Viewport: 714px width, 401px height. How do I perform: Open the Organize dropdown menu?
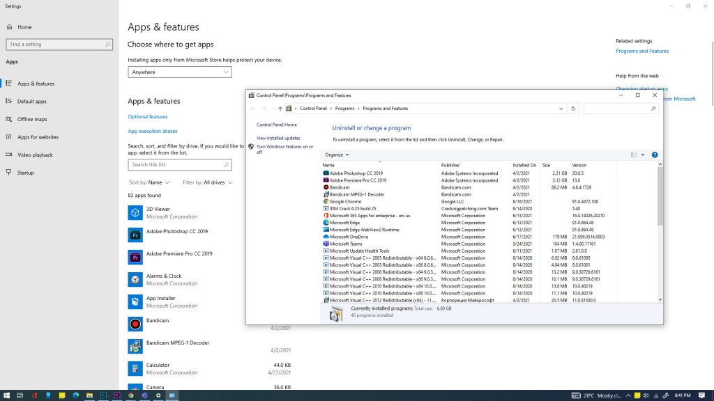point(337,155)
